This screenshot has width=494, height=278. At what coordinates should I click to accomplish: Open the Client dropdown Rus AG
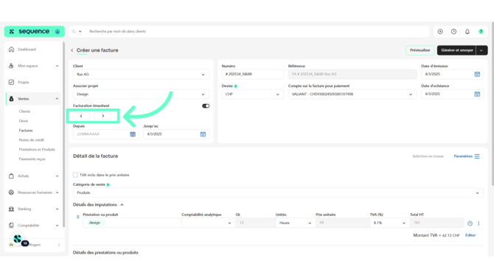tap(141, 74)
